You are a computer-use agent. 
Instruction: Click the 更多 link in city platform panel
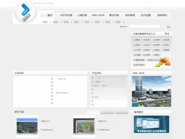click(167, 34)
